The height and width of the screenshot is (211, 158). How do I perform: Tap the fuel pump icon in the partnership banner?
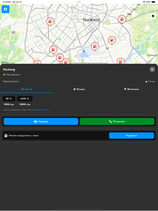point(6,135)
